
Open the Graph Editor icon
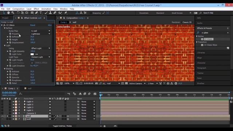pos(95,94)
